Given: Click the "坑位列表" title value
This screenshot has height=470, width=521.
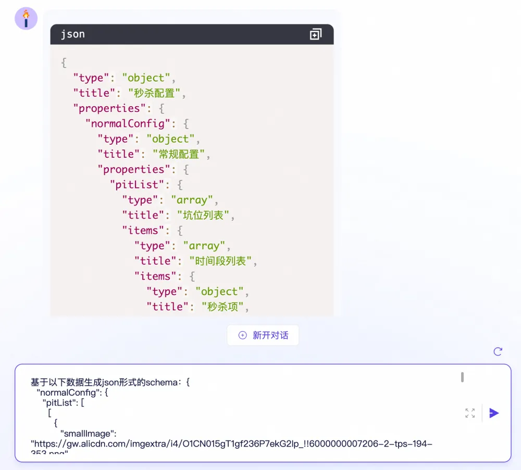Looking at the screenshot, I should 203,215.
